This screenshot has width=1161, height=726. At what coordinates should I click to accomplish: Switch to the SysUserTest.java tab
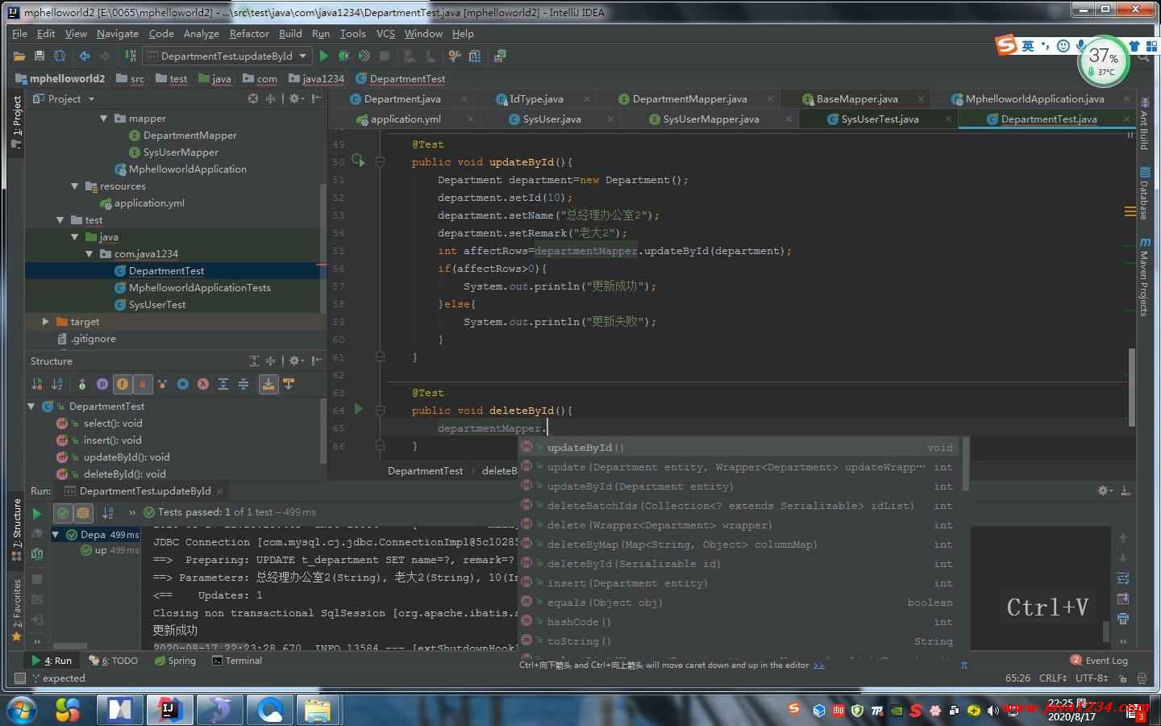pos(880,119)
